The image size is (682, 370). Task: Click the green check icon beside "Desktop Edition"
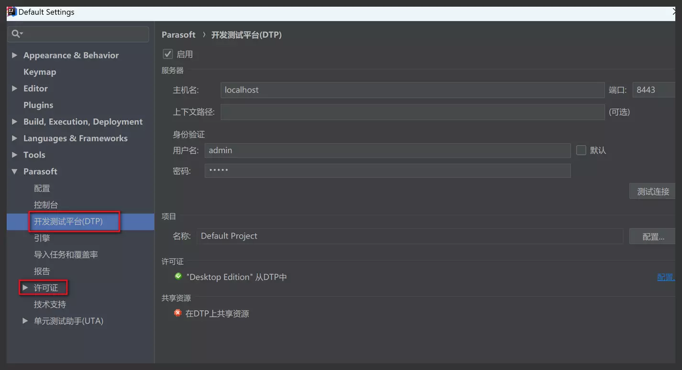178,276
